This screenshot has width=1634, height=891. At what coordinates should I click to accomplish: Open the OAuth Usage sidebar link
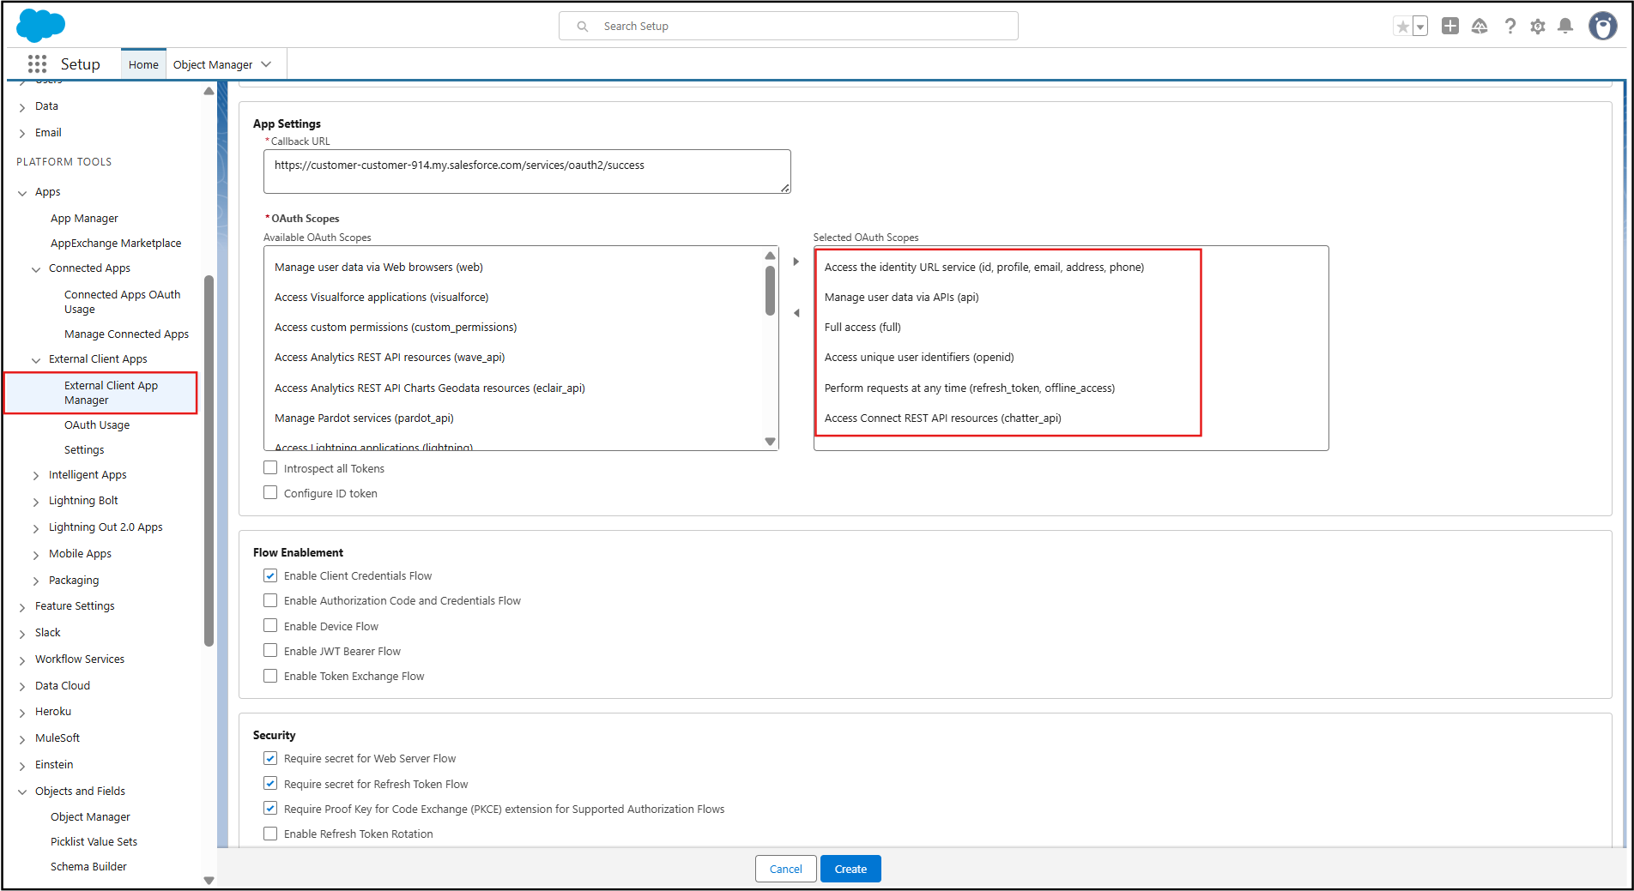pos(97,425)
